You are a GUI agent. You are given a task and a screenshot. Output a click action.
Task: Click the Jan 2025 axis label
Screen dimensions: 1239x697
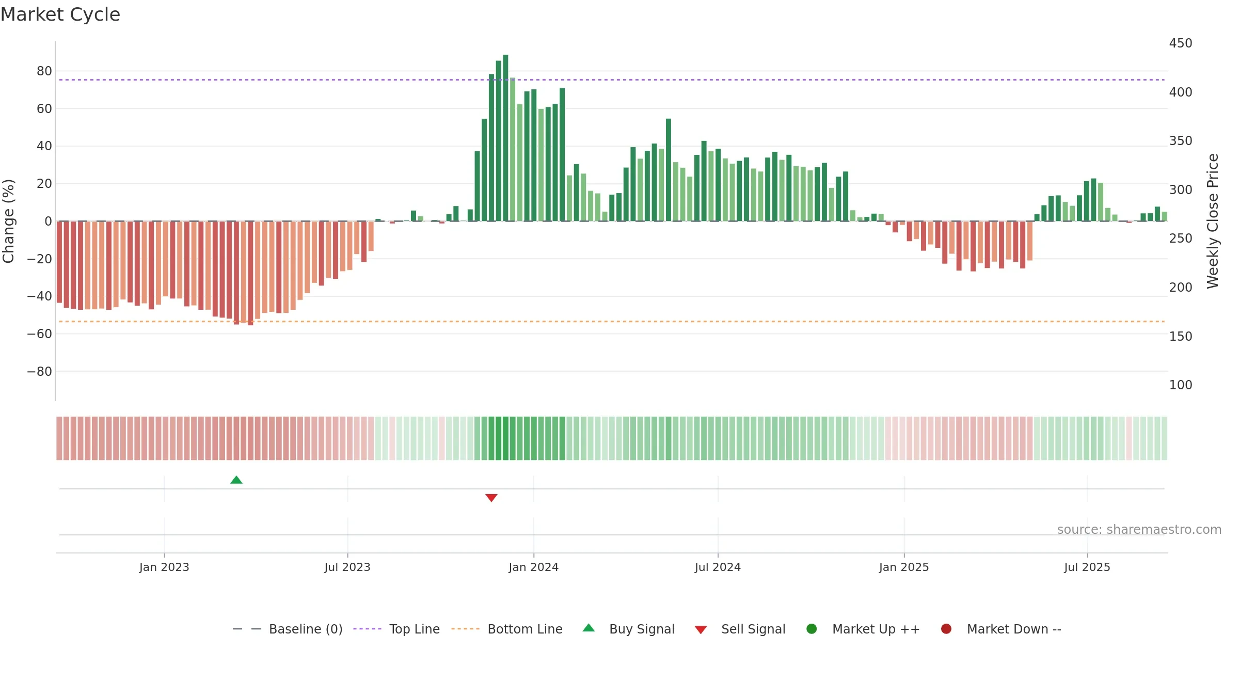904,567
